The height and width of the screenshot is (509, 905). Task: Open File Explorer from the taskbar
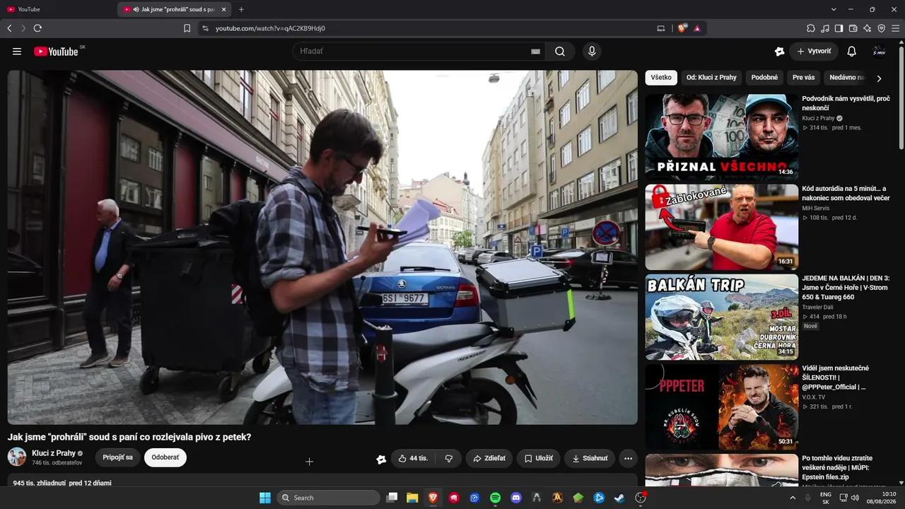[412, 498]
